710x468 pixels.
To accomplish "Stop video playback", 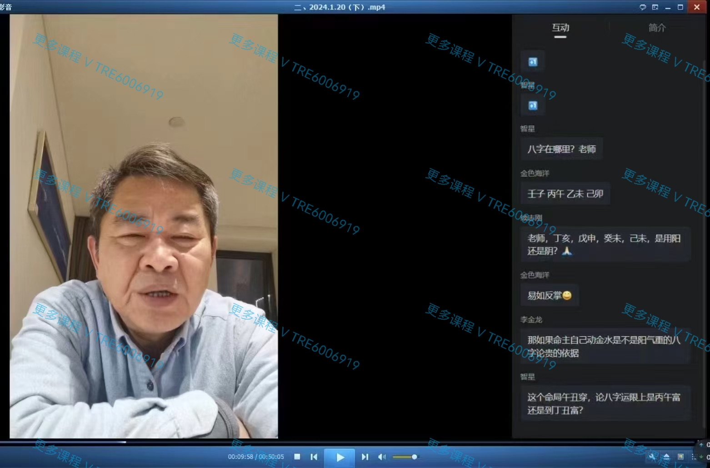I will coord(297,457).
